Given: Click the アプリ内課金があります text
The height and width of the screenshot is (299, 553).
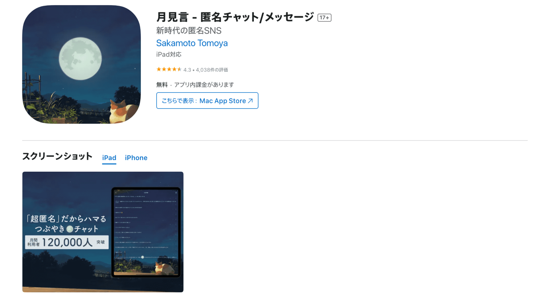Looking at the screenshot, I should click(204, 85).
